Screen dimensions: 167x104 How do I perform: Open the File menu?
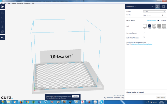[2, 3]
